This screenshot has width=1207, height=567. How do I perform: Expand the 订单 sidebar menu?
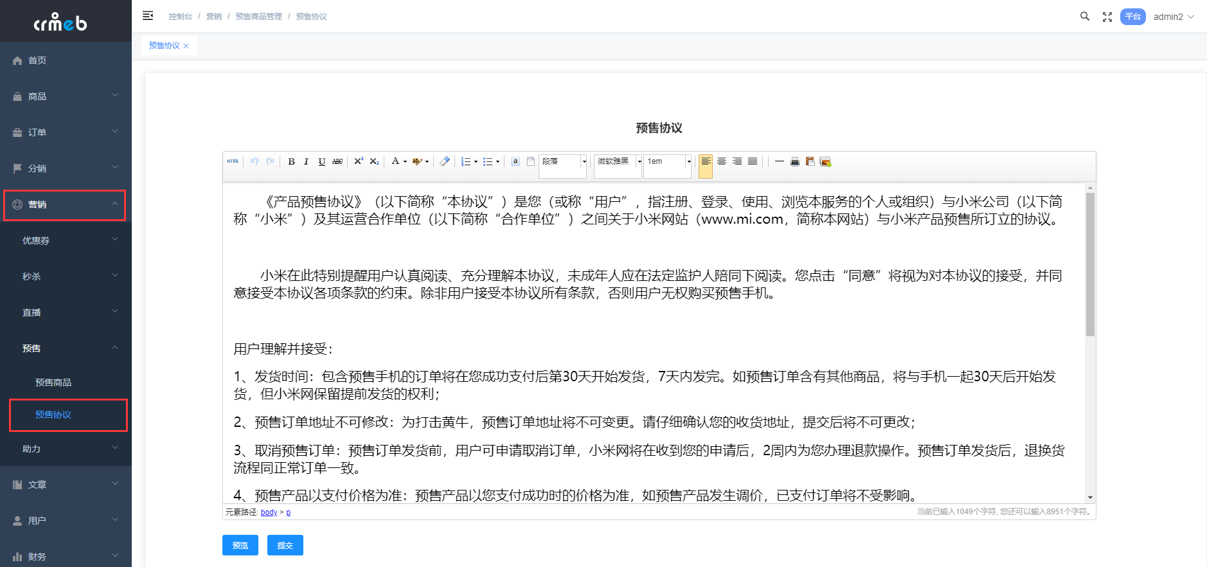coord(66,132)
